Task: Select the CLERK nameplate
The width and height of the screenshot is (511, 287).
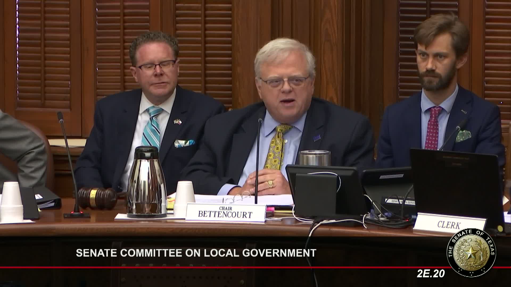Action: 450,225
